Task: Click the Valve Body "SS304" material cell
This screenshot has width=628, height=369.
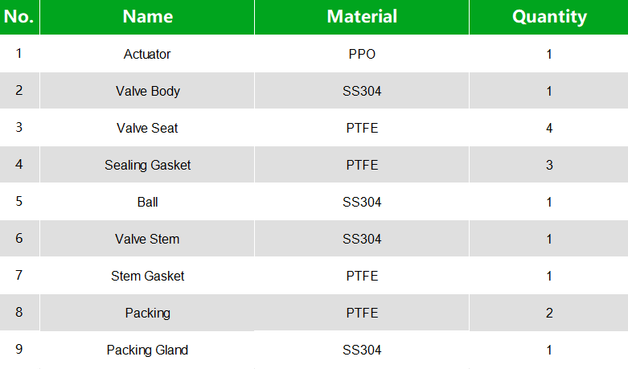Action: pos(362,92)
